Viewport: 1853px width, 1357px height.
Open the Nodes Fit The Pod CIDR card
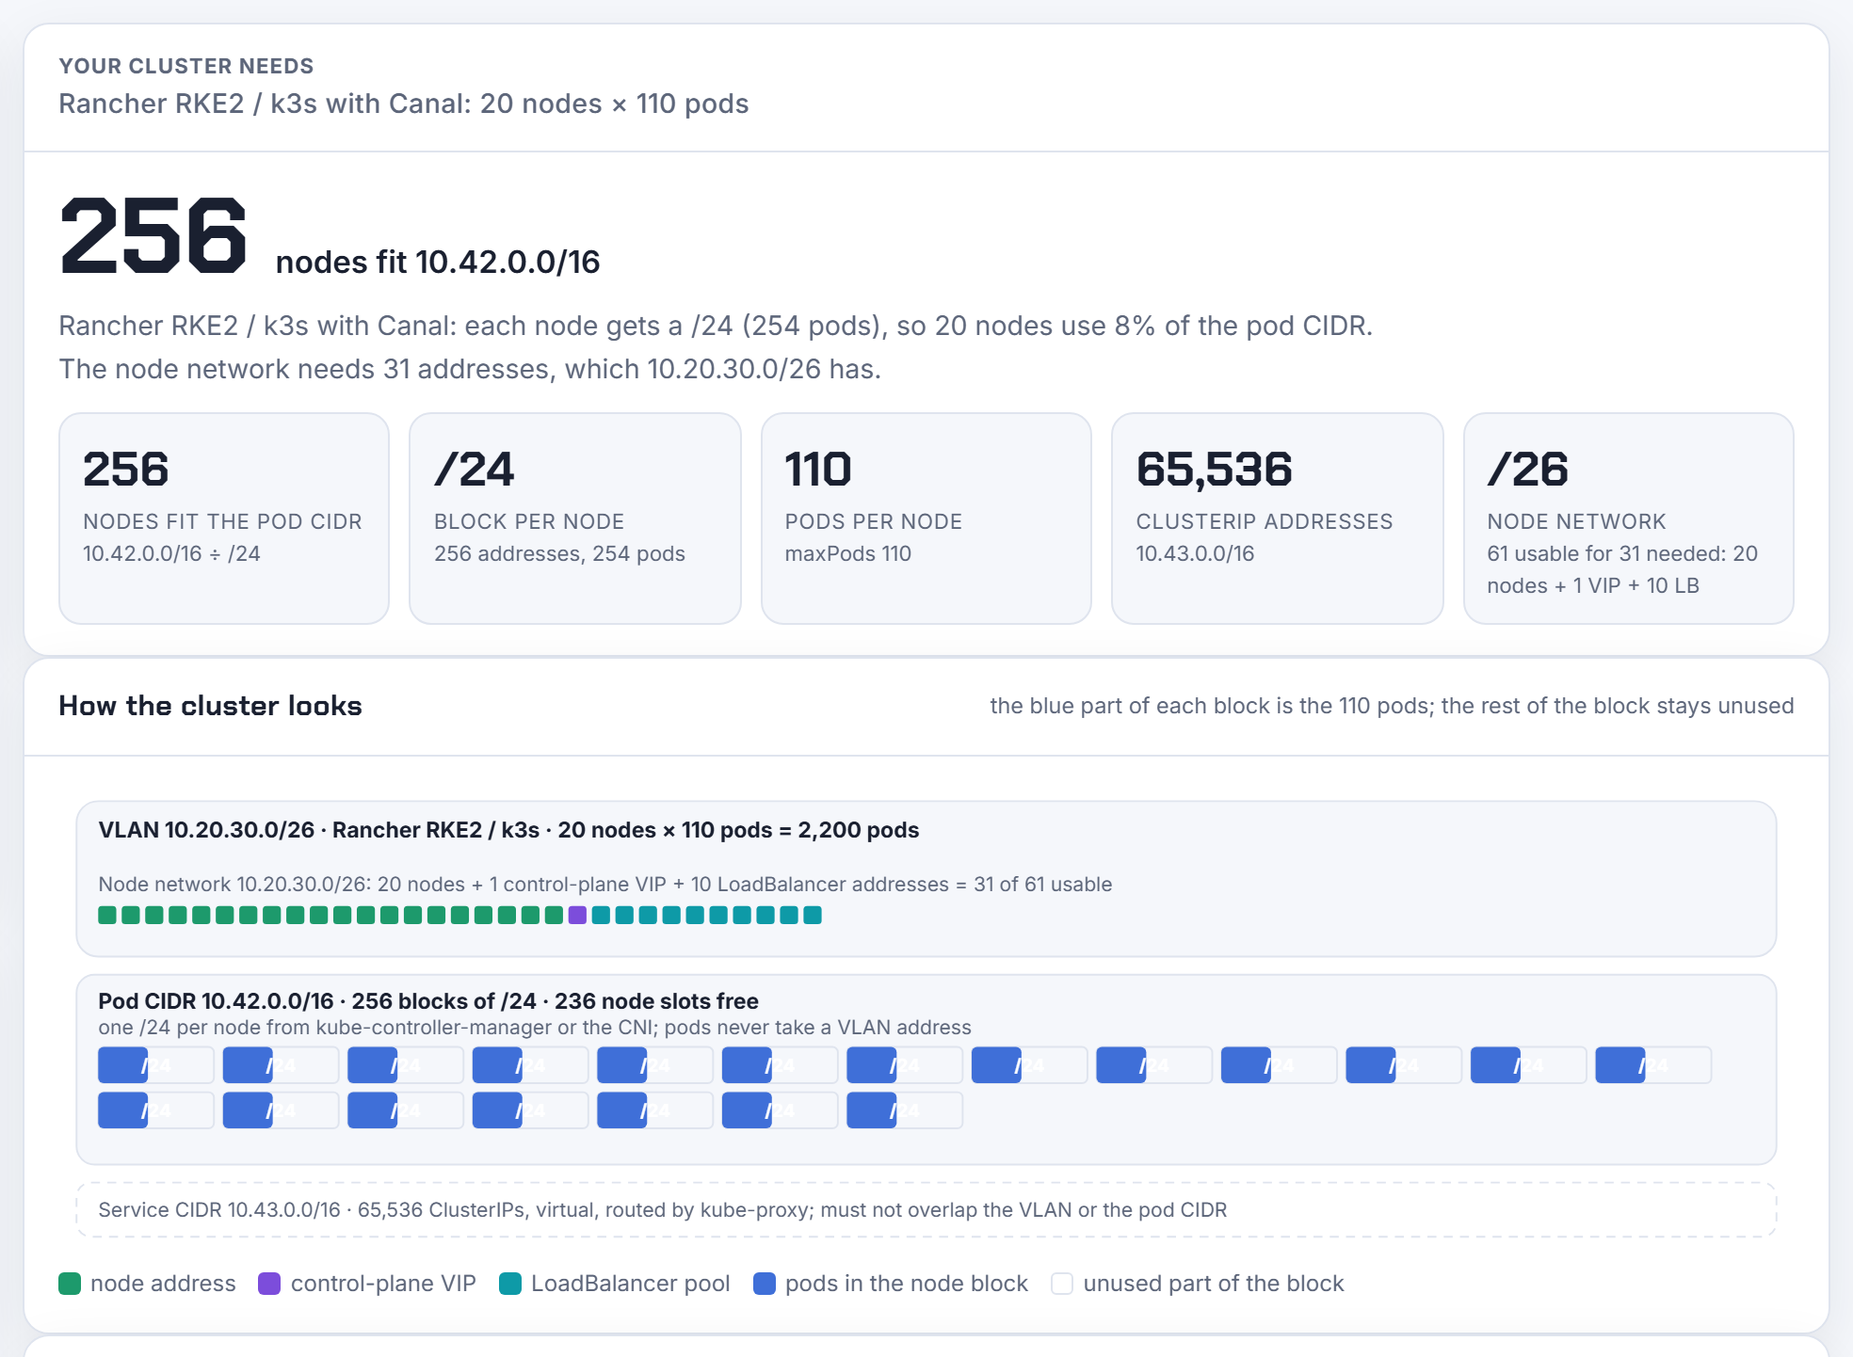click(224, 519)
